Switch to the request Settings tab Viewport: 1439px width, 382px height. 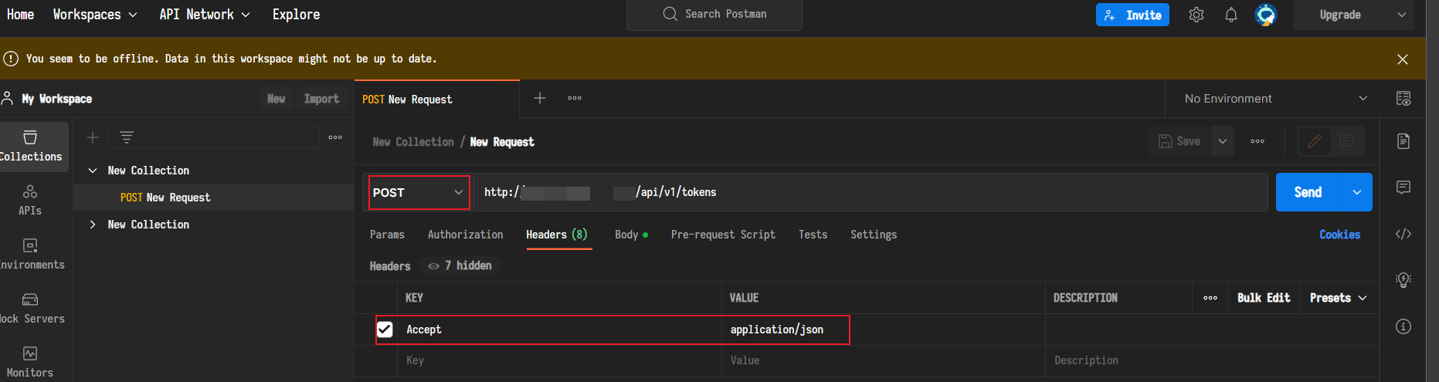point(874,235)
